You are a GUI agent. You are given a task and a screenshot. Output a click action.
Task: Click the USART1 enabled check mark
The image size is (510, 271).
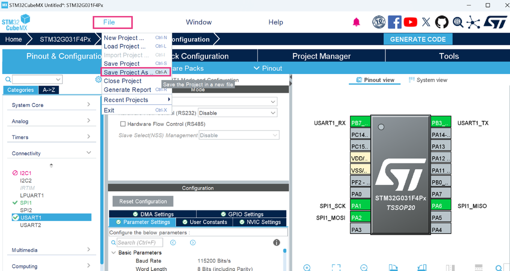[15, 218]
